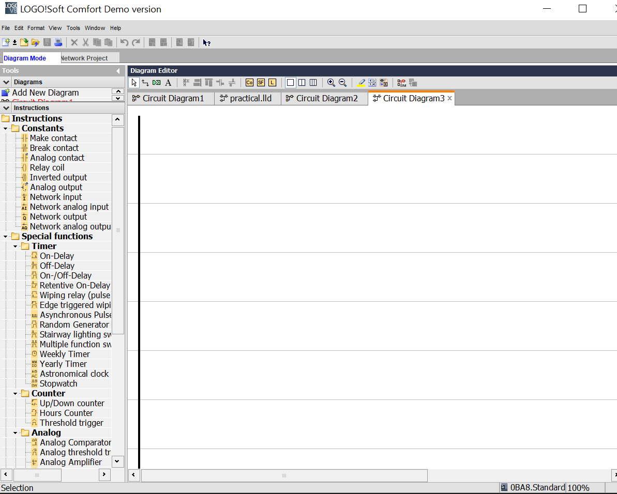Select Analog Amplifier instruction
This screenshot has width=617, height=494.
click(x=70, y=462)
